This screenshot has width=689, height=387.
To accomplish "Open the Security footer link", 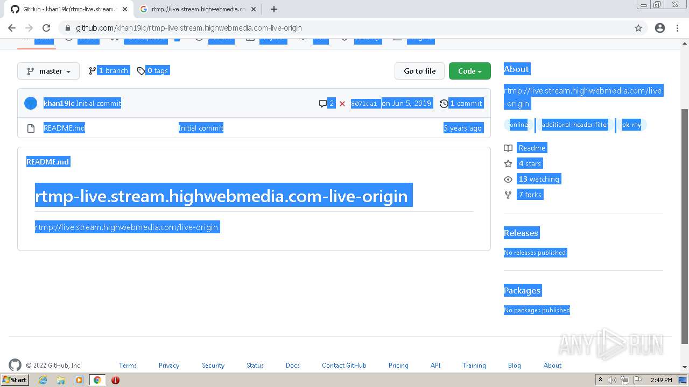I will 213,365.
